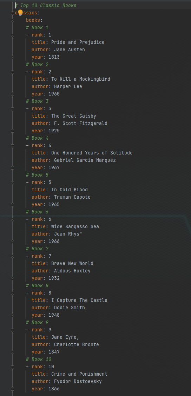Click the comment '# Book 5'
191x396 pixels.
coord(37,175)
